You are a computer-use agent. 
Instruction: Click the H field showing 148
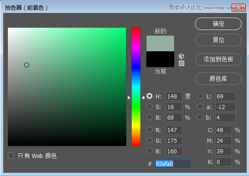click(x=174, y=96)
